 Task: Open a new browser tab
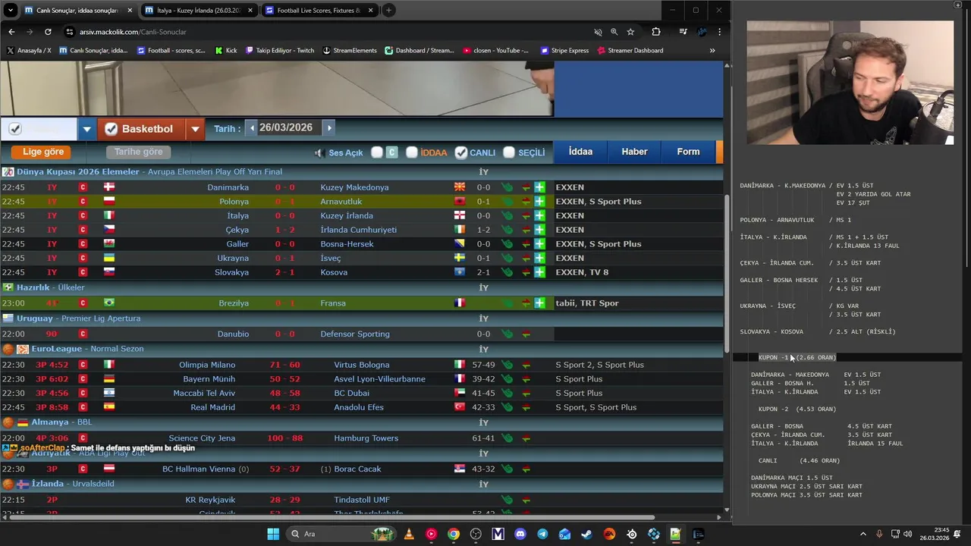pos(388,11)
